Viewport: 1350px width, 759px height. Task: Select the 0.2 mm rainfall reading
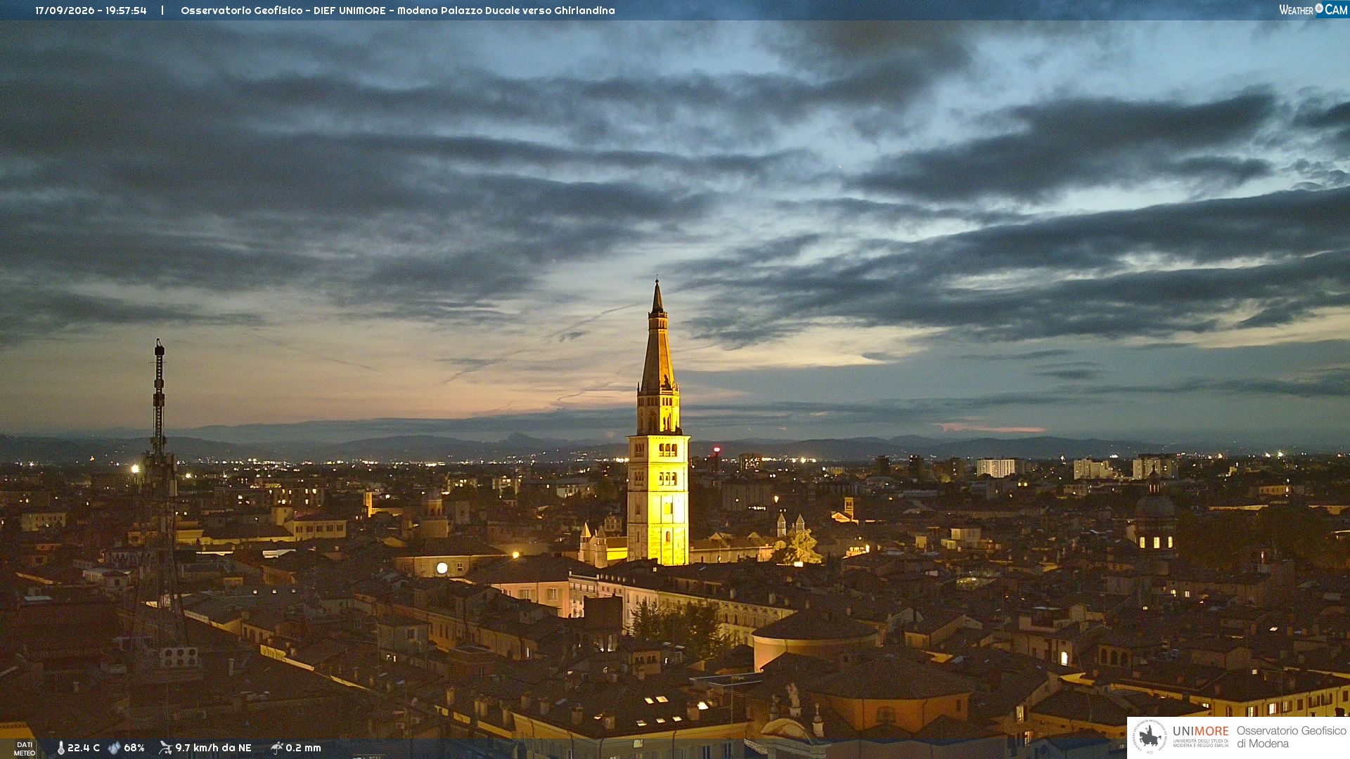pos(304,748)
